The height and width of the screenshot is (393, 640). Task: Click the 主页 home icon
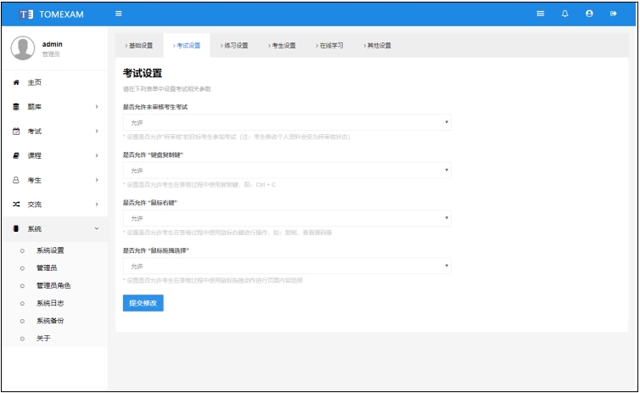[x=16, y=82]
